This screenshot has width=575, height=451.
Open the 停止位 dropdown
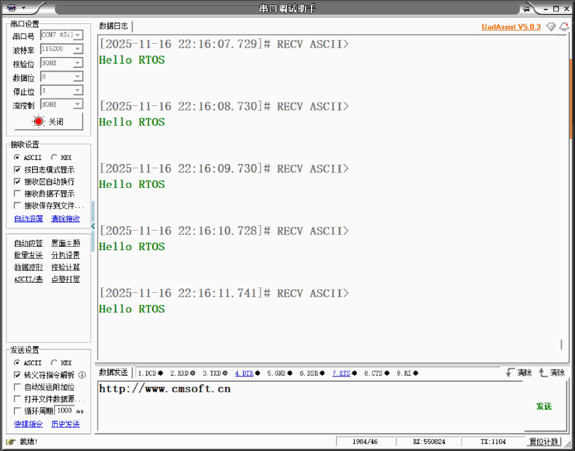(62, 90)
